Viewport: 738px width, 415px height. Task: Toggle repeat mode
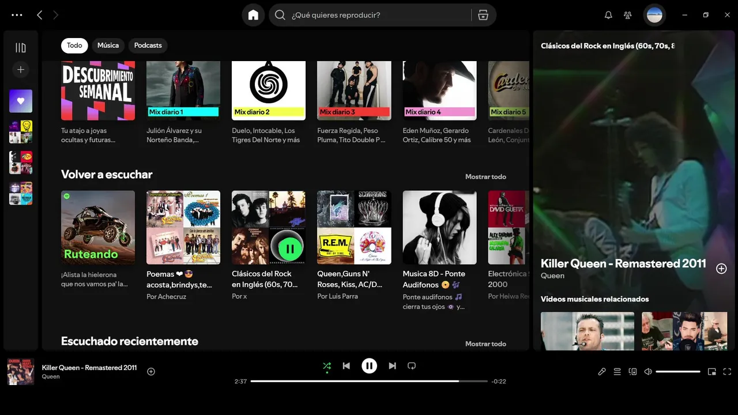[412, 366]
